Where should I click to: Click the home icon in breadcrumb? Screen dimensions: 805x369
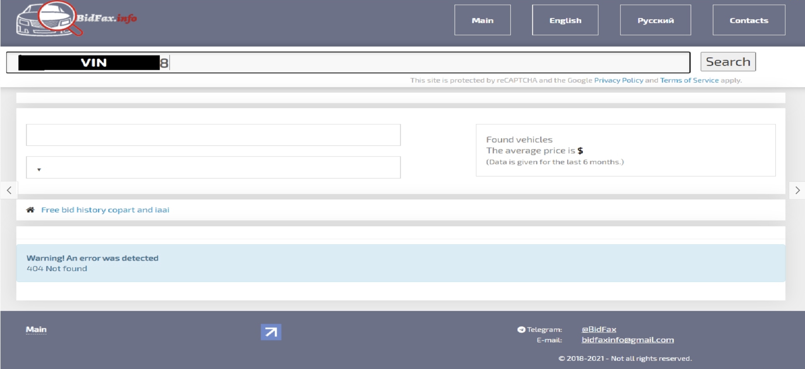click(x=30, y=210)
